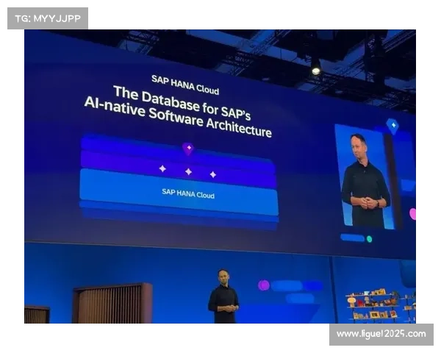Click the right white sparkle star

(213, 174)
